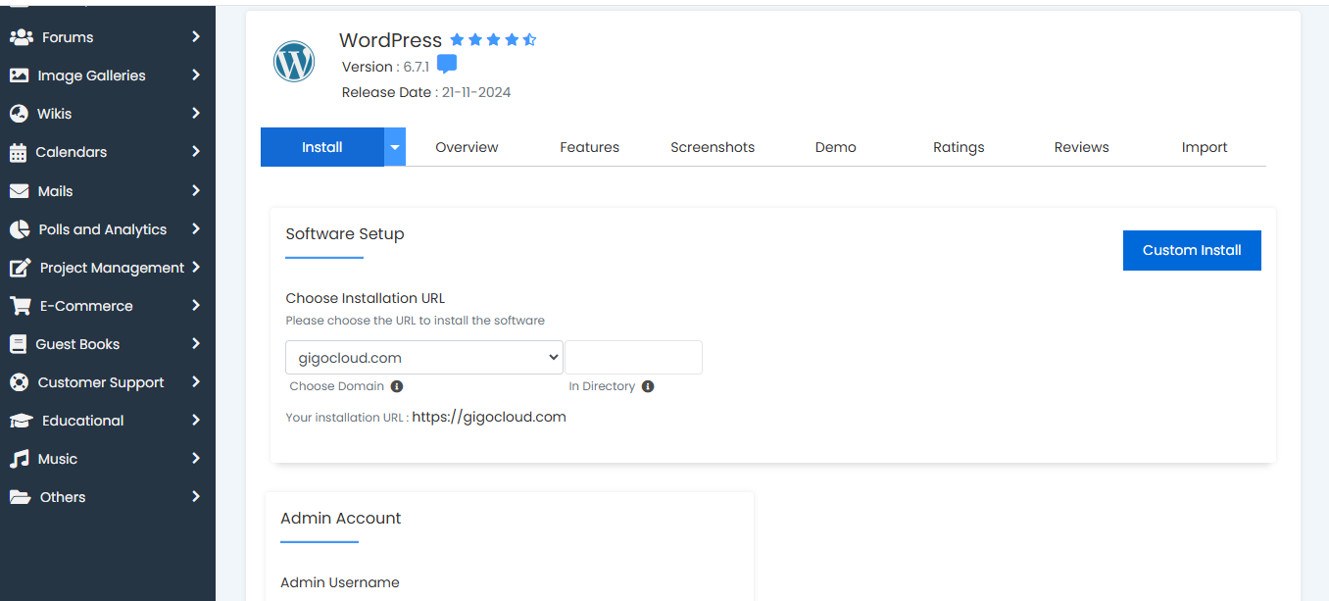Click the Software Setup heading
The width and height of the screenshot is (1329, 601).
click(x=345, y=234)
